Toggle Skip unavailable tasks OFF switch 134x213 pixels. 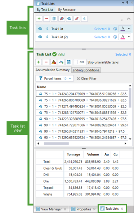[80, 62]
